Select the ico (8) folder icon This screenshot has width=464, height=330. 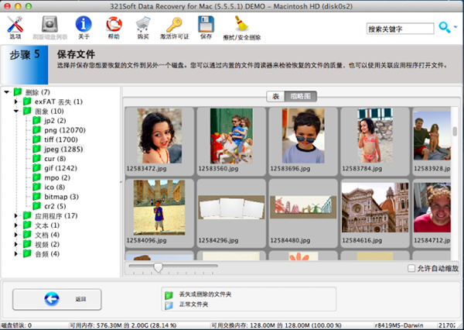pos(36,187)
